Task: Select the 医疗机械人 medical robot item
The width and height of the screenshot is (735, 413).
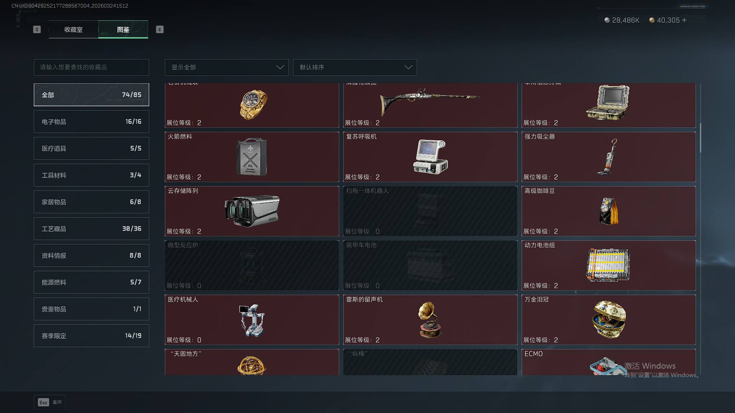Action: point(252,320)
